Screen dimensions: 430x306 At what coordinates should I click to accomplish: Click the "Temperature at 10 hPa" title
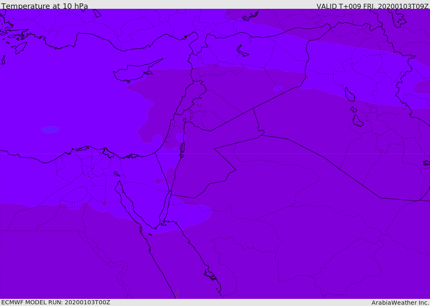pos(45,6)
